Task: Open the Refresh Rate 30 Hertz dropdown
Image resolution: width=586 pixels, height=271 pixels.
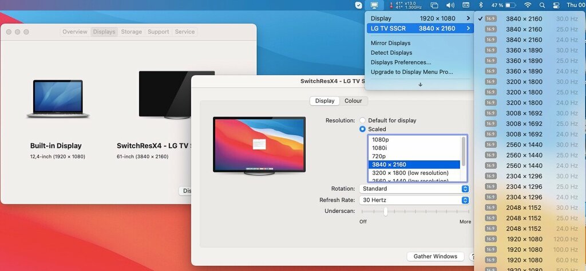Action: [414, 200]
